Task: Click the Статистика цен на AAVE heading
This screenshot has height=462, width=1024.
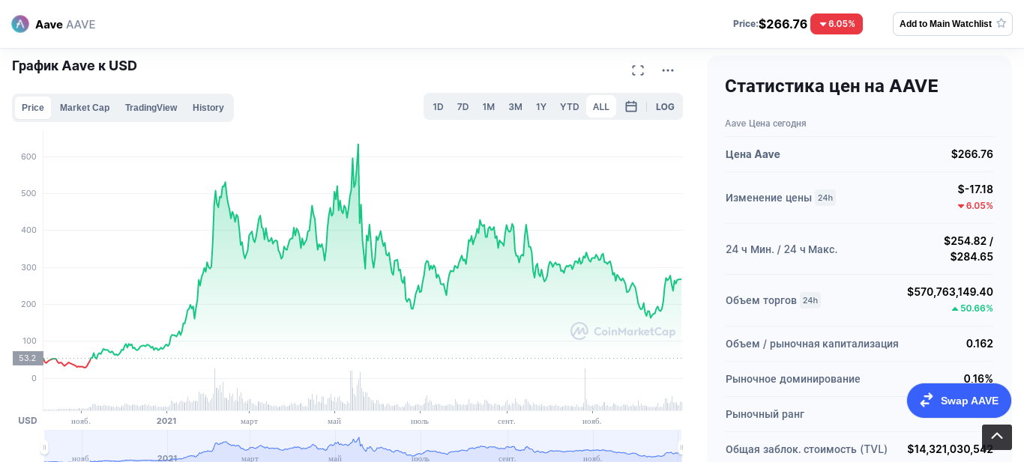Action: (831, 86)
